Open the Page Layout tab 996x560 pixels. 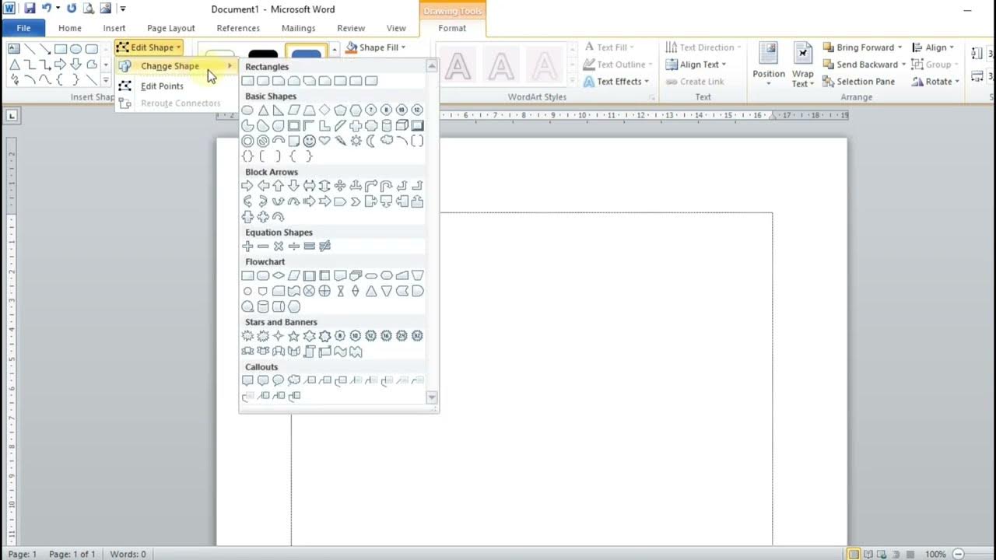[171, 28]
